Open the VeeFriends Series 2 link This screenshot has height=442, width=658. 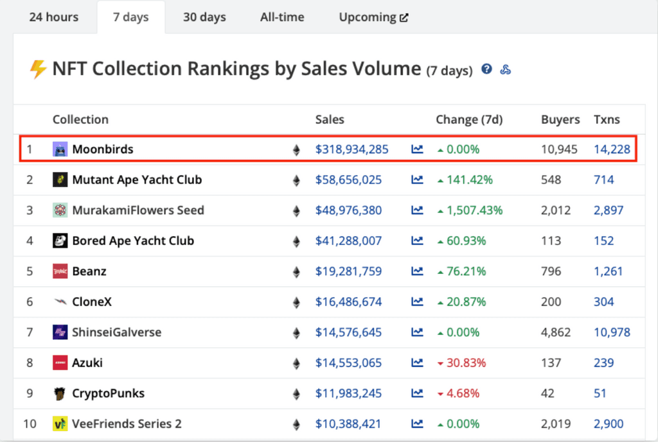127,424
